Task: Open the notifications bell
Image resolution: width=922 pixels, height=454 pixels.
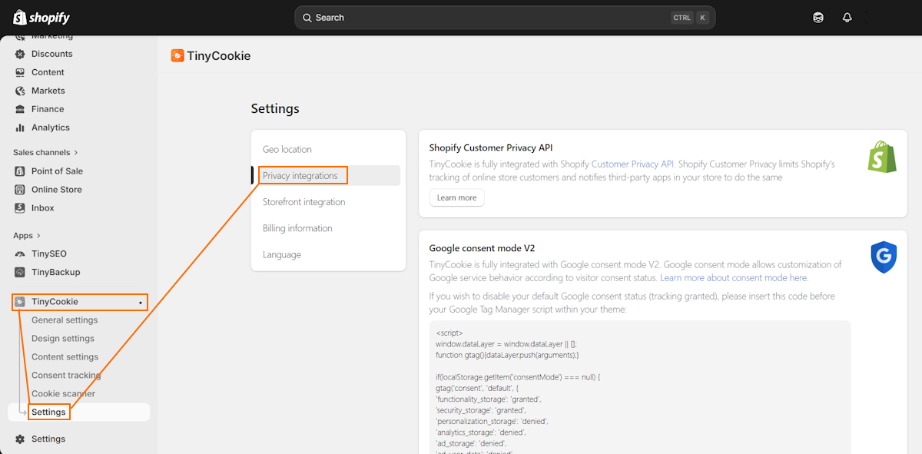Action: [x=847, y=17]
